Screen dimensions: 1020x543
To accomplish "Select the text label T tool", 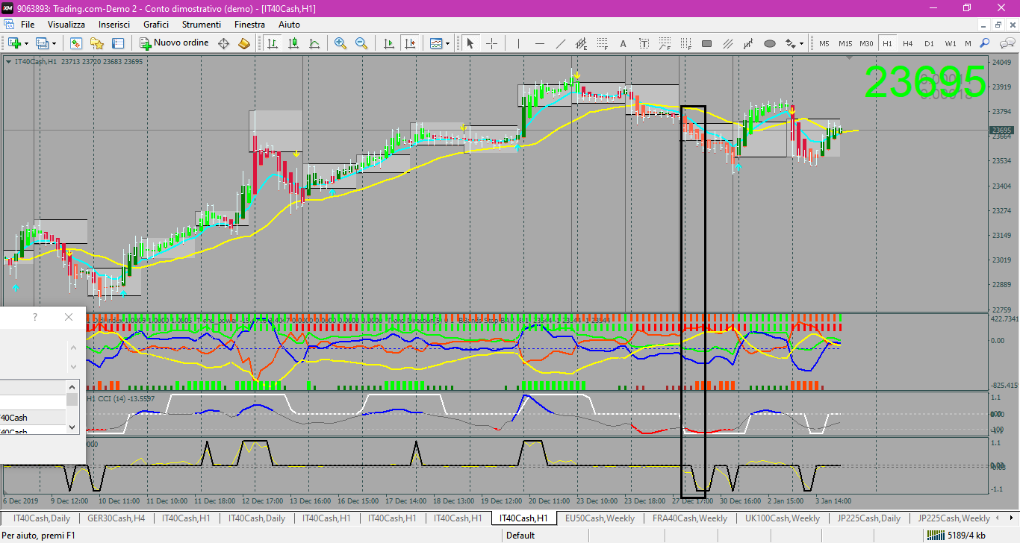I will coord(644,43).
